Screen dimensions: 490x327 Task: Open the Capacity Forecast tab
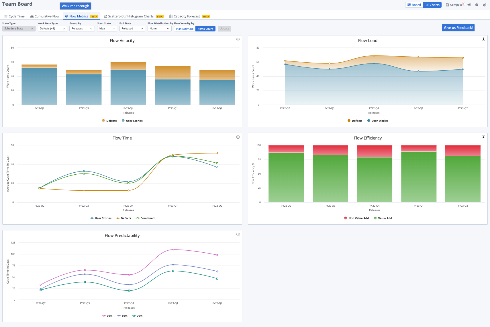(x=187, y=16)
